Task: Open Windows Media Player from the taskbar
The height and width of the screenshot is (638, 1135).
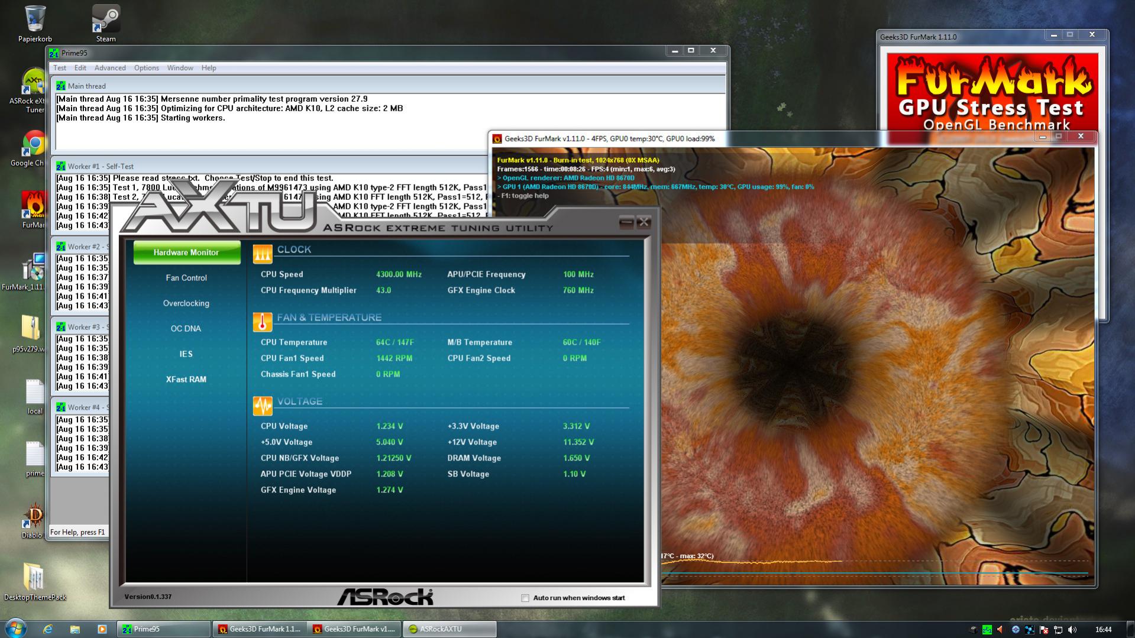Action: (102, 629)
